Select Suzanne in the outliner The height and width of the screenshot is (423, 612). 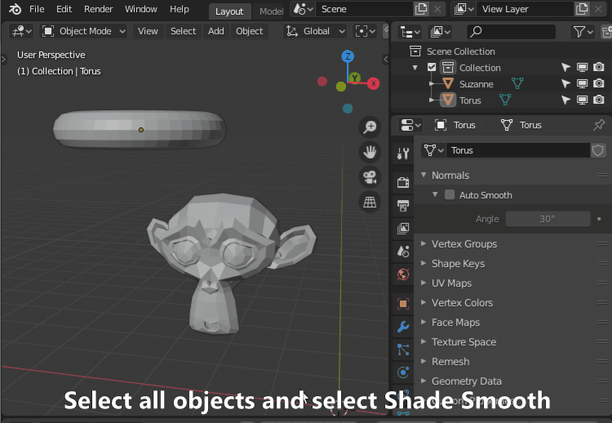pyautogui.click(x=477, y=84)
